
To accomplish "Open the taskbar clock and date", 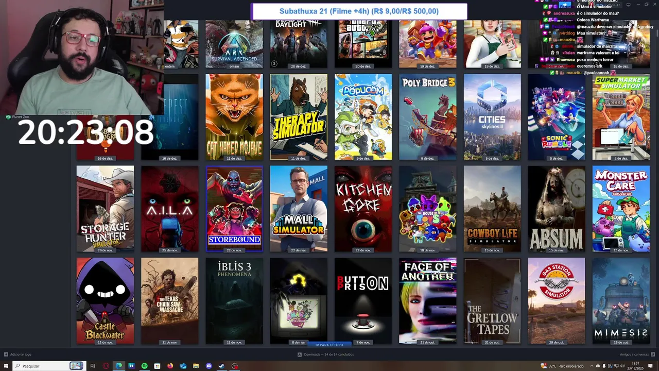I will (635, 366).
